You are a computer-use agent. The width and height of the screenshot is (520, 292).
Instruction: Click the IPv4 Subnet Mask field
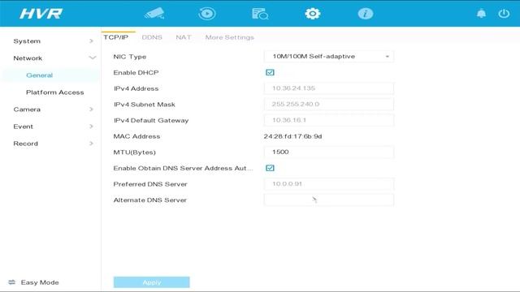click(328, 104)
